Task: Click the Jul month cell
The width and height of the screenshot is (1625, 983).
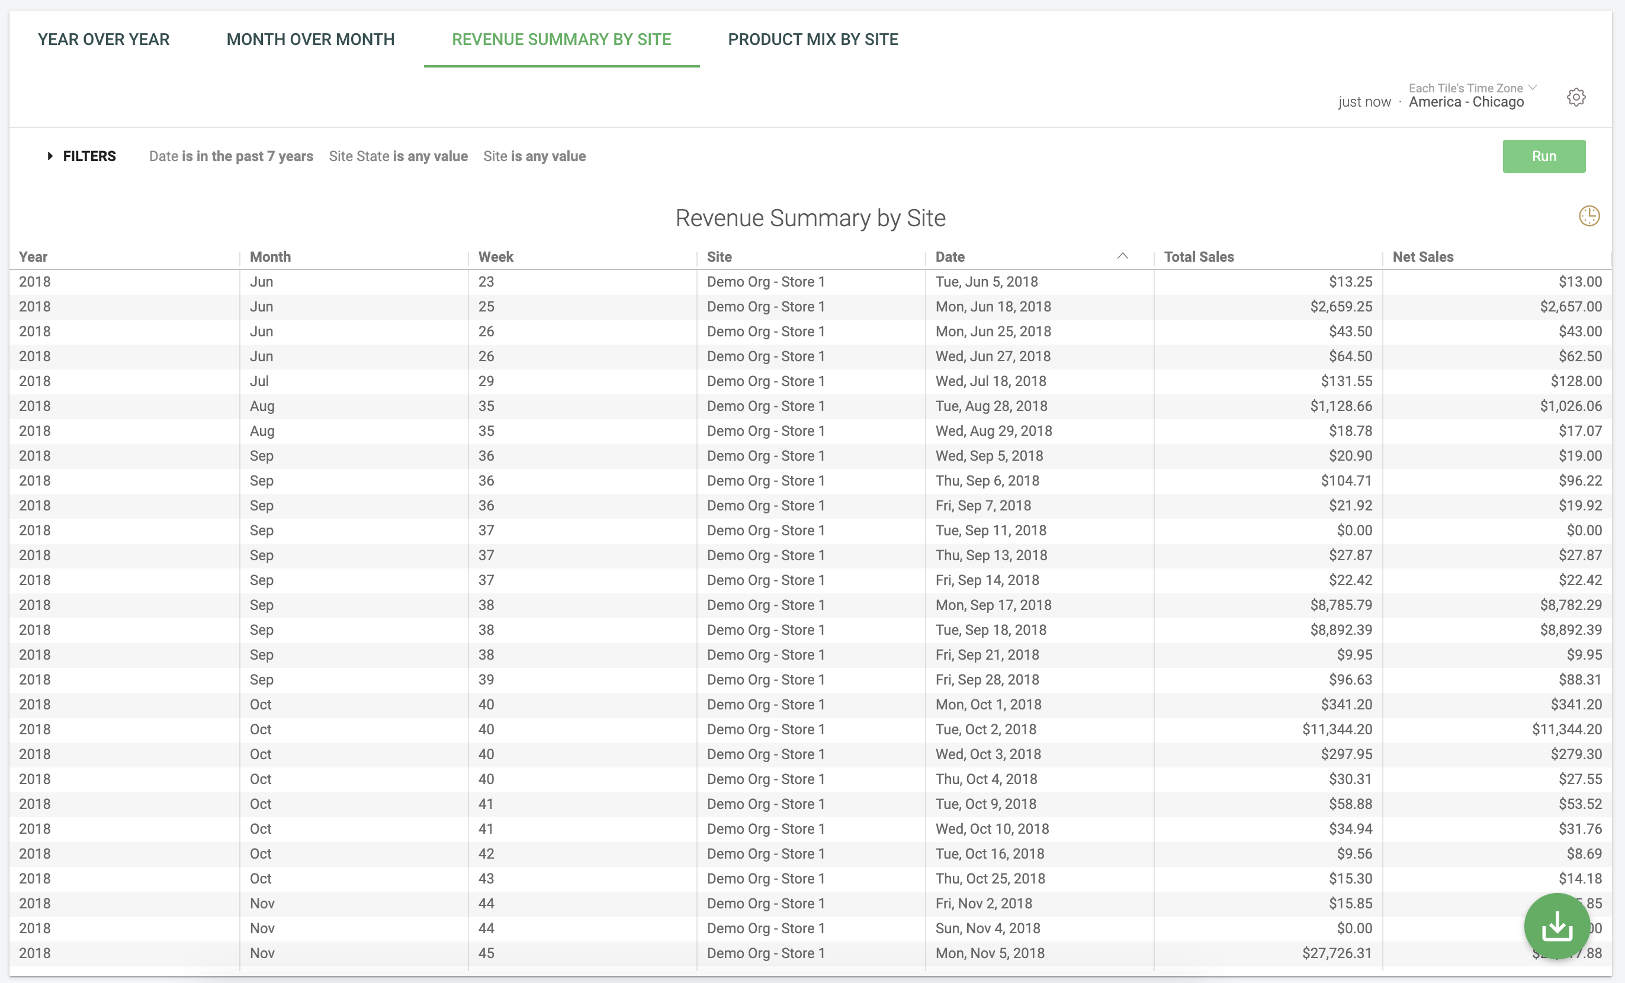Action: pos(259,381)
